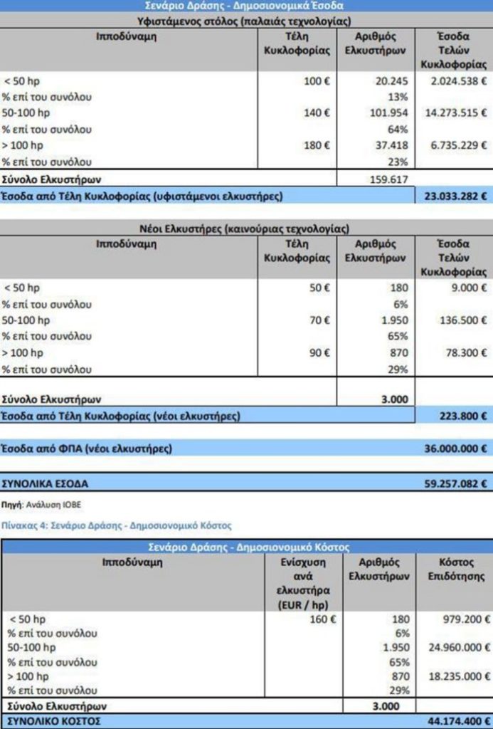This screenshot has height=729, width=493.
Task: Select the 'Υφιστάμενος στόλος (παλαιάς τεχνολογίας)' table heading
Action: [245, 21]
